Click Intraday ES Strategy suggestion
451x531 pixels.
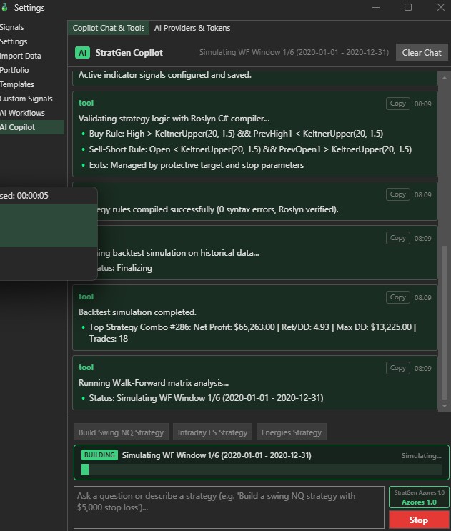click(x=212, y=432)
